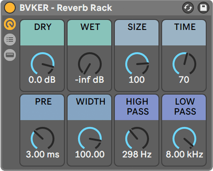
Task: Click the LOW PASS macro knob
Action: (184, 138)
